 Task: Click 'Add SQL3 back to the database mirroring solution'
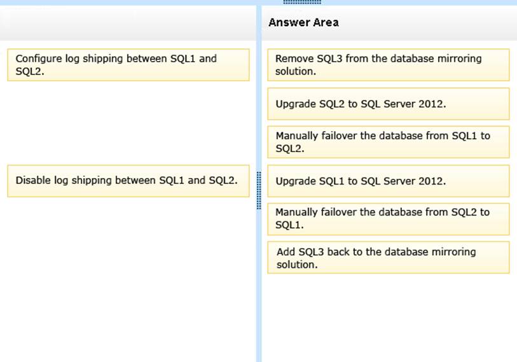pos(388,258)
